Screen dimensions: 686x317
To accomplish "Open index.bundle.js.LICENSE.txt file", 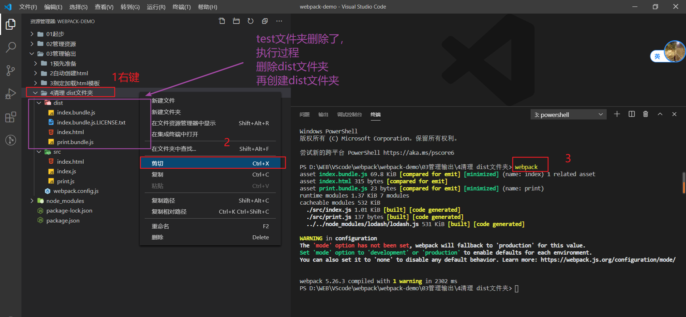I will 91,122.
